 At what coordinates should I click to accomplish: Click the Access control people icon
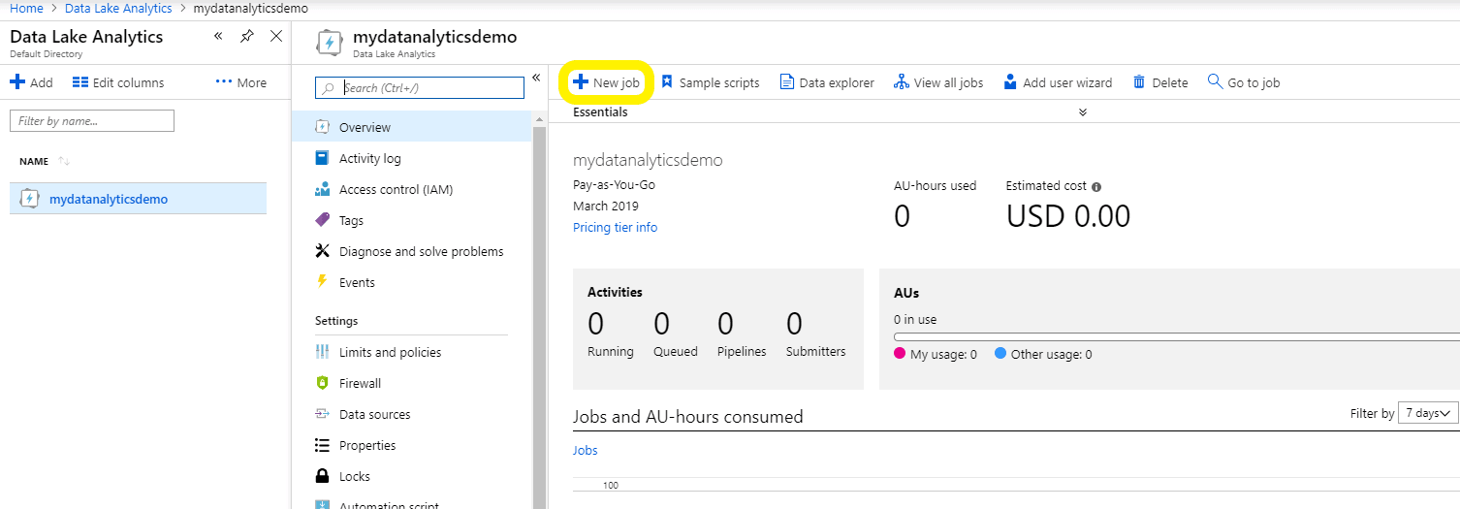pyautogui.click(x=323, y=189)
